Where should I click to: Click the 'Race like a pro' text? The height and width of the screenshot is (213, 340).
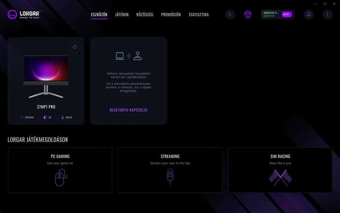[x=280, y=163]
